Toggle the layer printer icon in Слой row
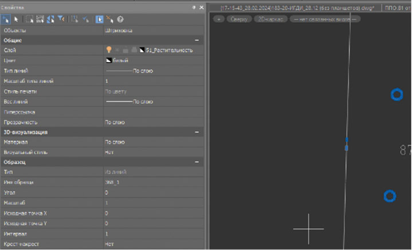Viewport: 412px width, 250px height. (134, 50)
